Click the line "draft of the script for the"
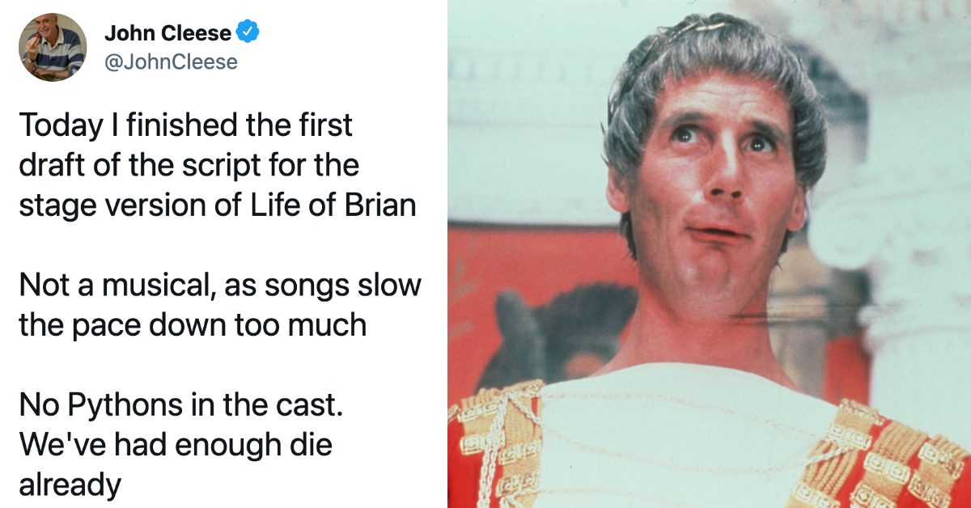This screenshot has height=508, width=971. [189, 165]
